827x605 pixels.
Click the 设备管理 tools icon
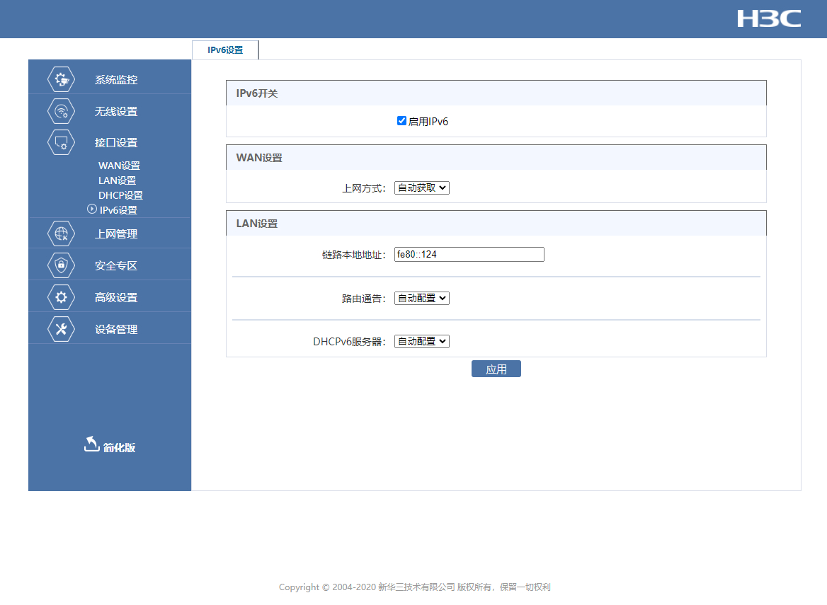point(61,329)
